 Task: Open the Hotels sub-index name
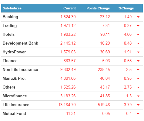(8, 35)
